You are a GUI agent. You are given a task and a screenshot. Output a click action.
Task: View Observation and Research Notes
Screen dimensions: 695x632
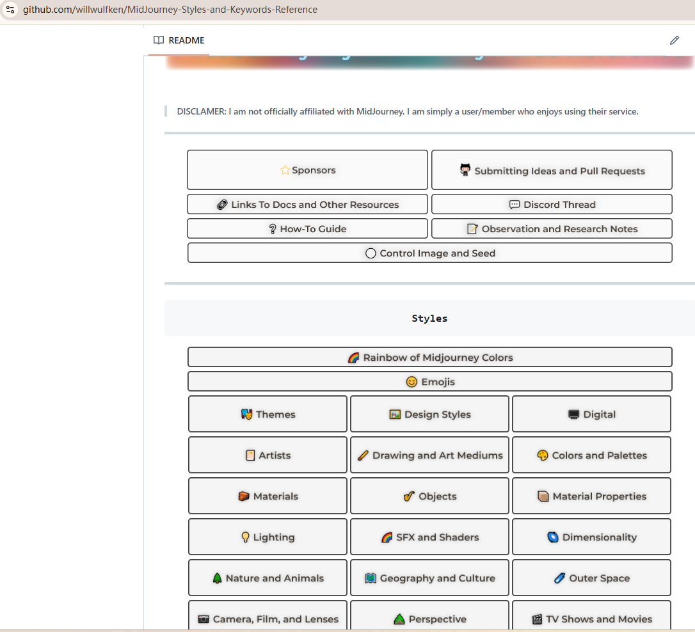552,228
